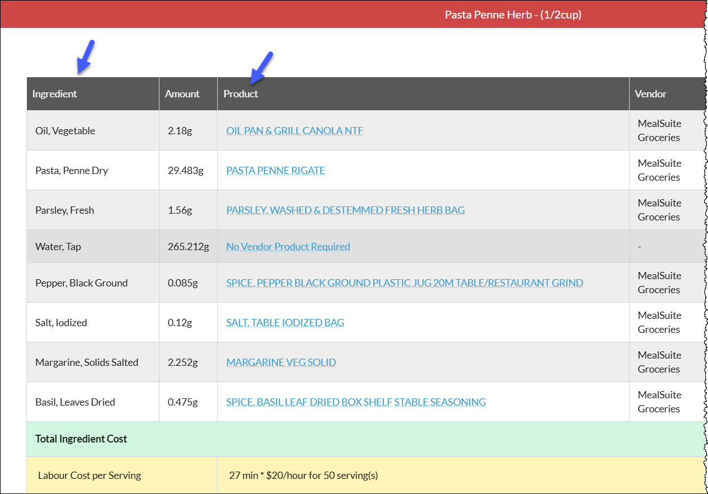Viewport: 708px width, 494px height.
Task: Select the Pasta, Penne Dry ingredient cell
Action: pyautogui.click(x=93, y=170)
